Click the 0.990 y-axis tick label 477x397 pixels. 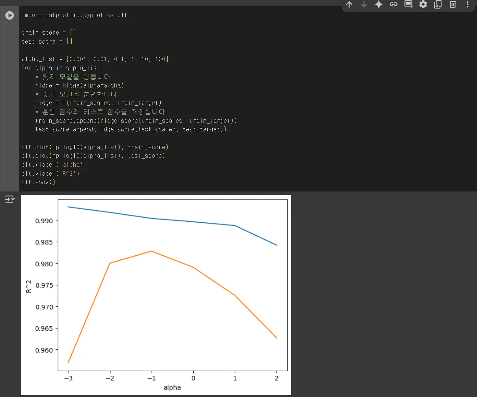[x=44, y=221]
